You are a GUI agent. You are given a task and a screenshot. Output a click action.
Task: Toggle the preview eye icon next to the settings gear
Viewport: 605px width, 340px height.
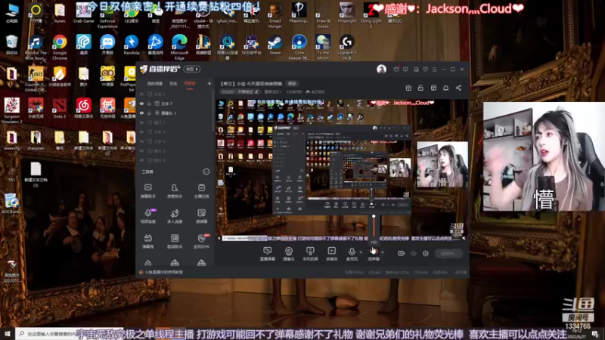(414, 253)
